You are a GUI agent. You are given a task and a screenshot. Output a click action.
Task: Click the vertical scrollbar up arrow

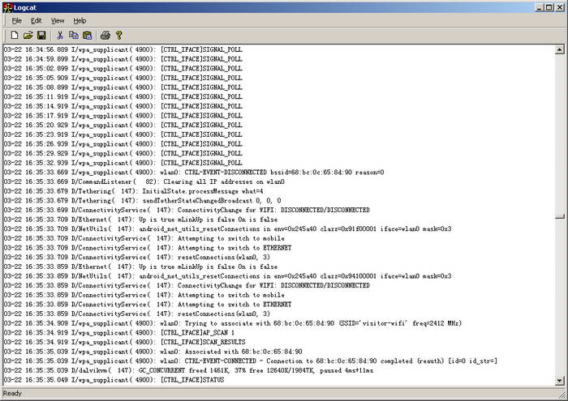click(x=559, y=49)
